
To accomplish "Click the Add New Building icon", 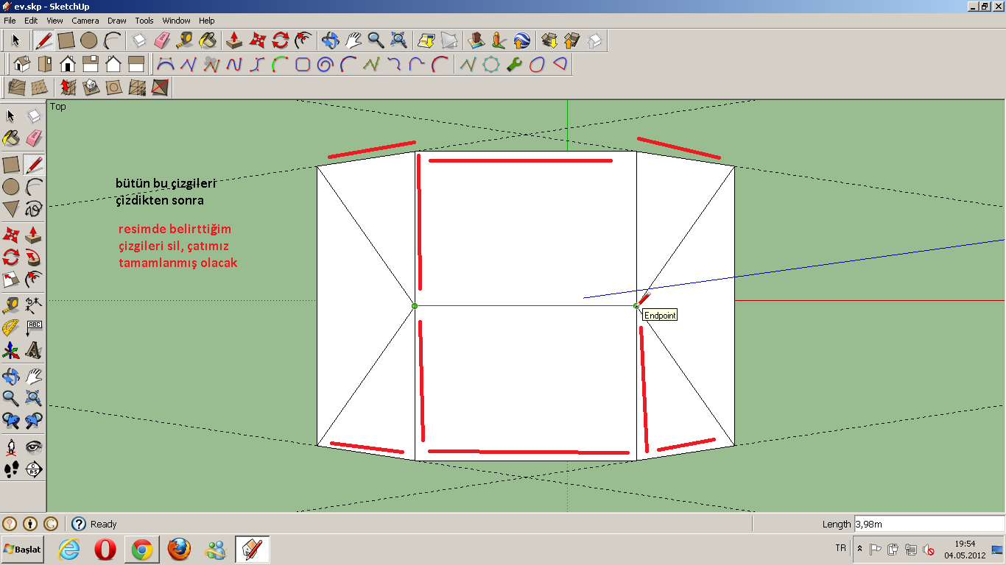I will tap(476, 40).
